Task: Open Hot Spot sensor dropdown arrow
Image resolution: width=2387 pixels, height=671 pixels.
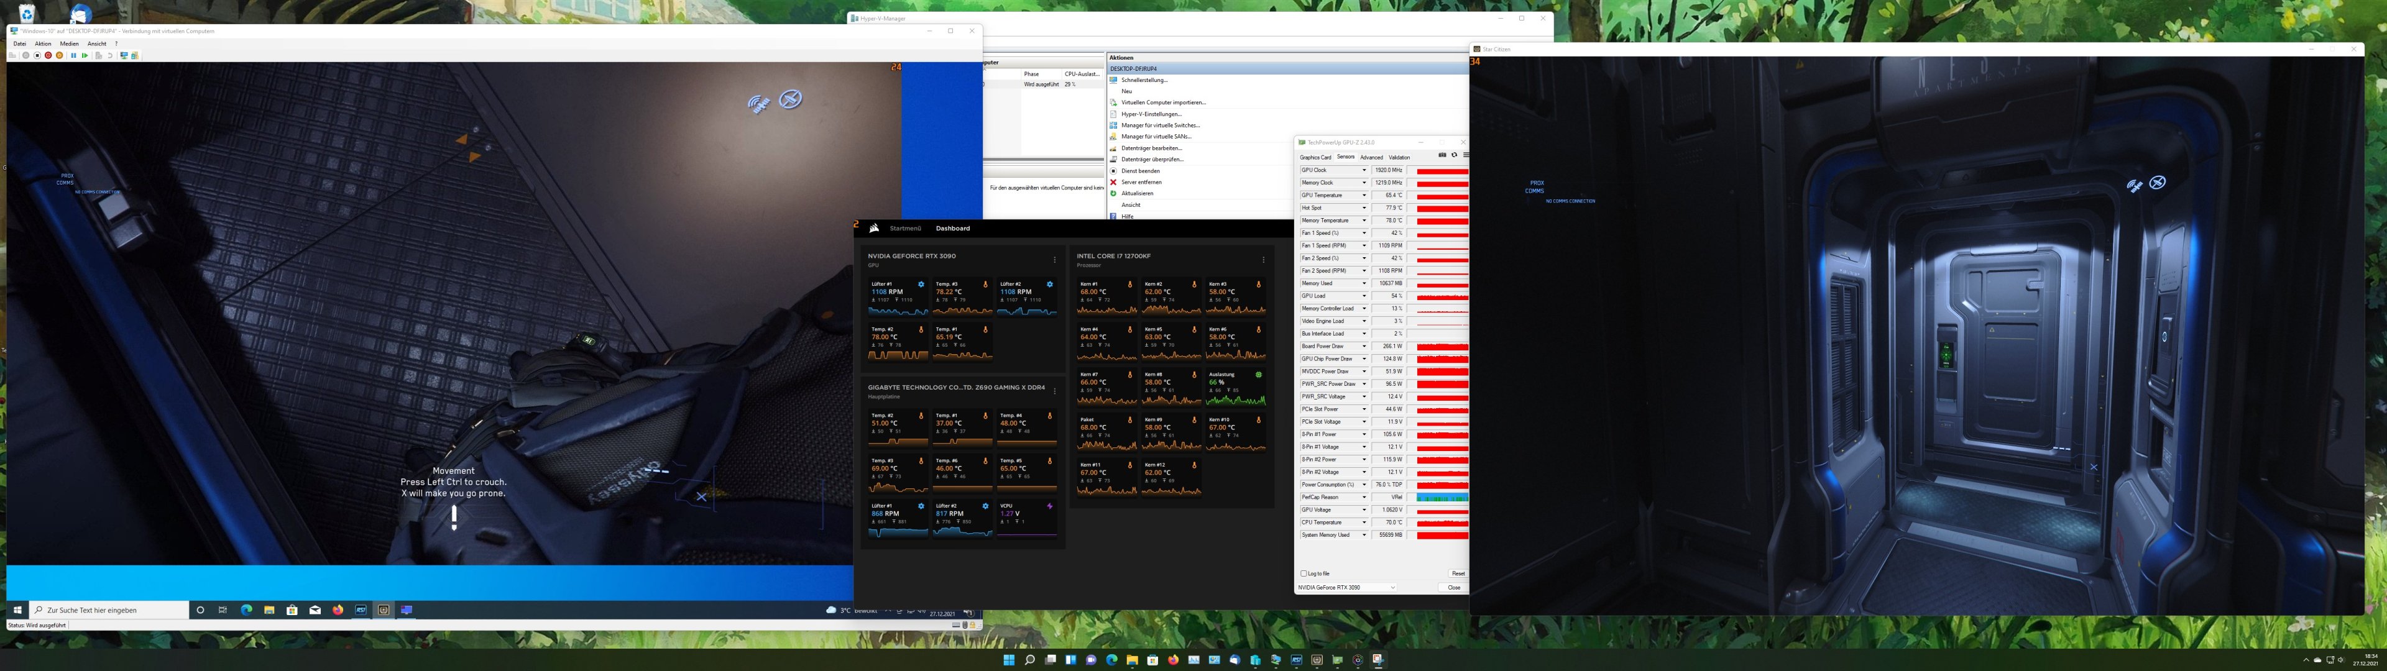Action: coord(1363,208)
